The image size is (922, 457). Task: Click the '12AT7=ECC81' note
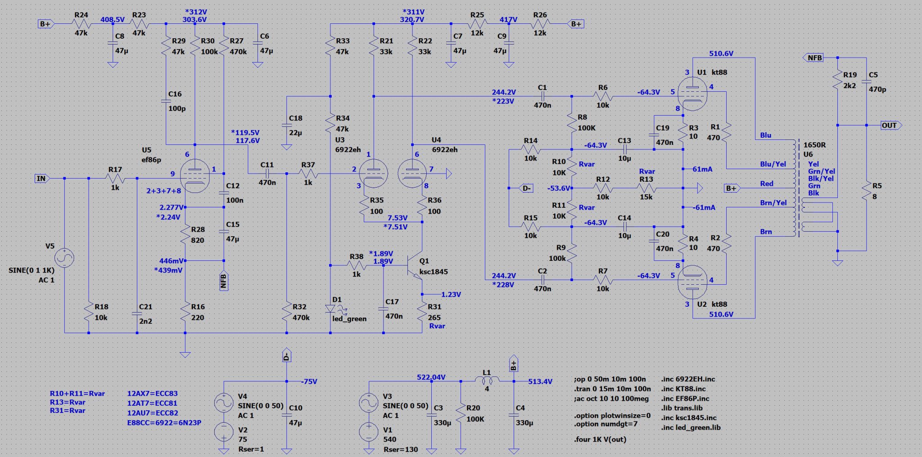(x=152, y=403)
